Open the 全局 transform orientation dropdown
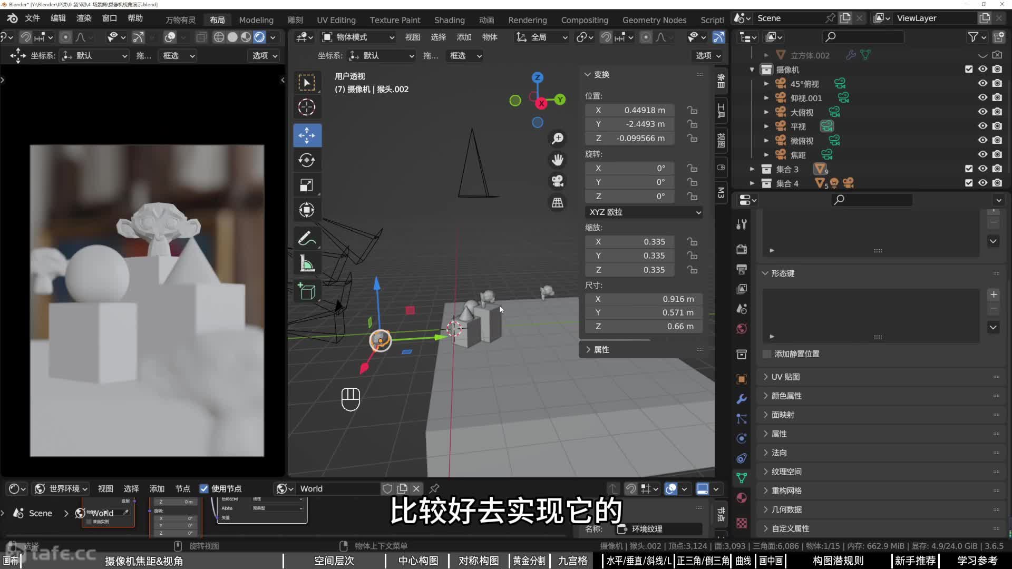Viewport: 1012px width, 569px height. (x=541, y=37)
